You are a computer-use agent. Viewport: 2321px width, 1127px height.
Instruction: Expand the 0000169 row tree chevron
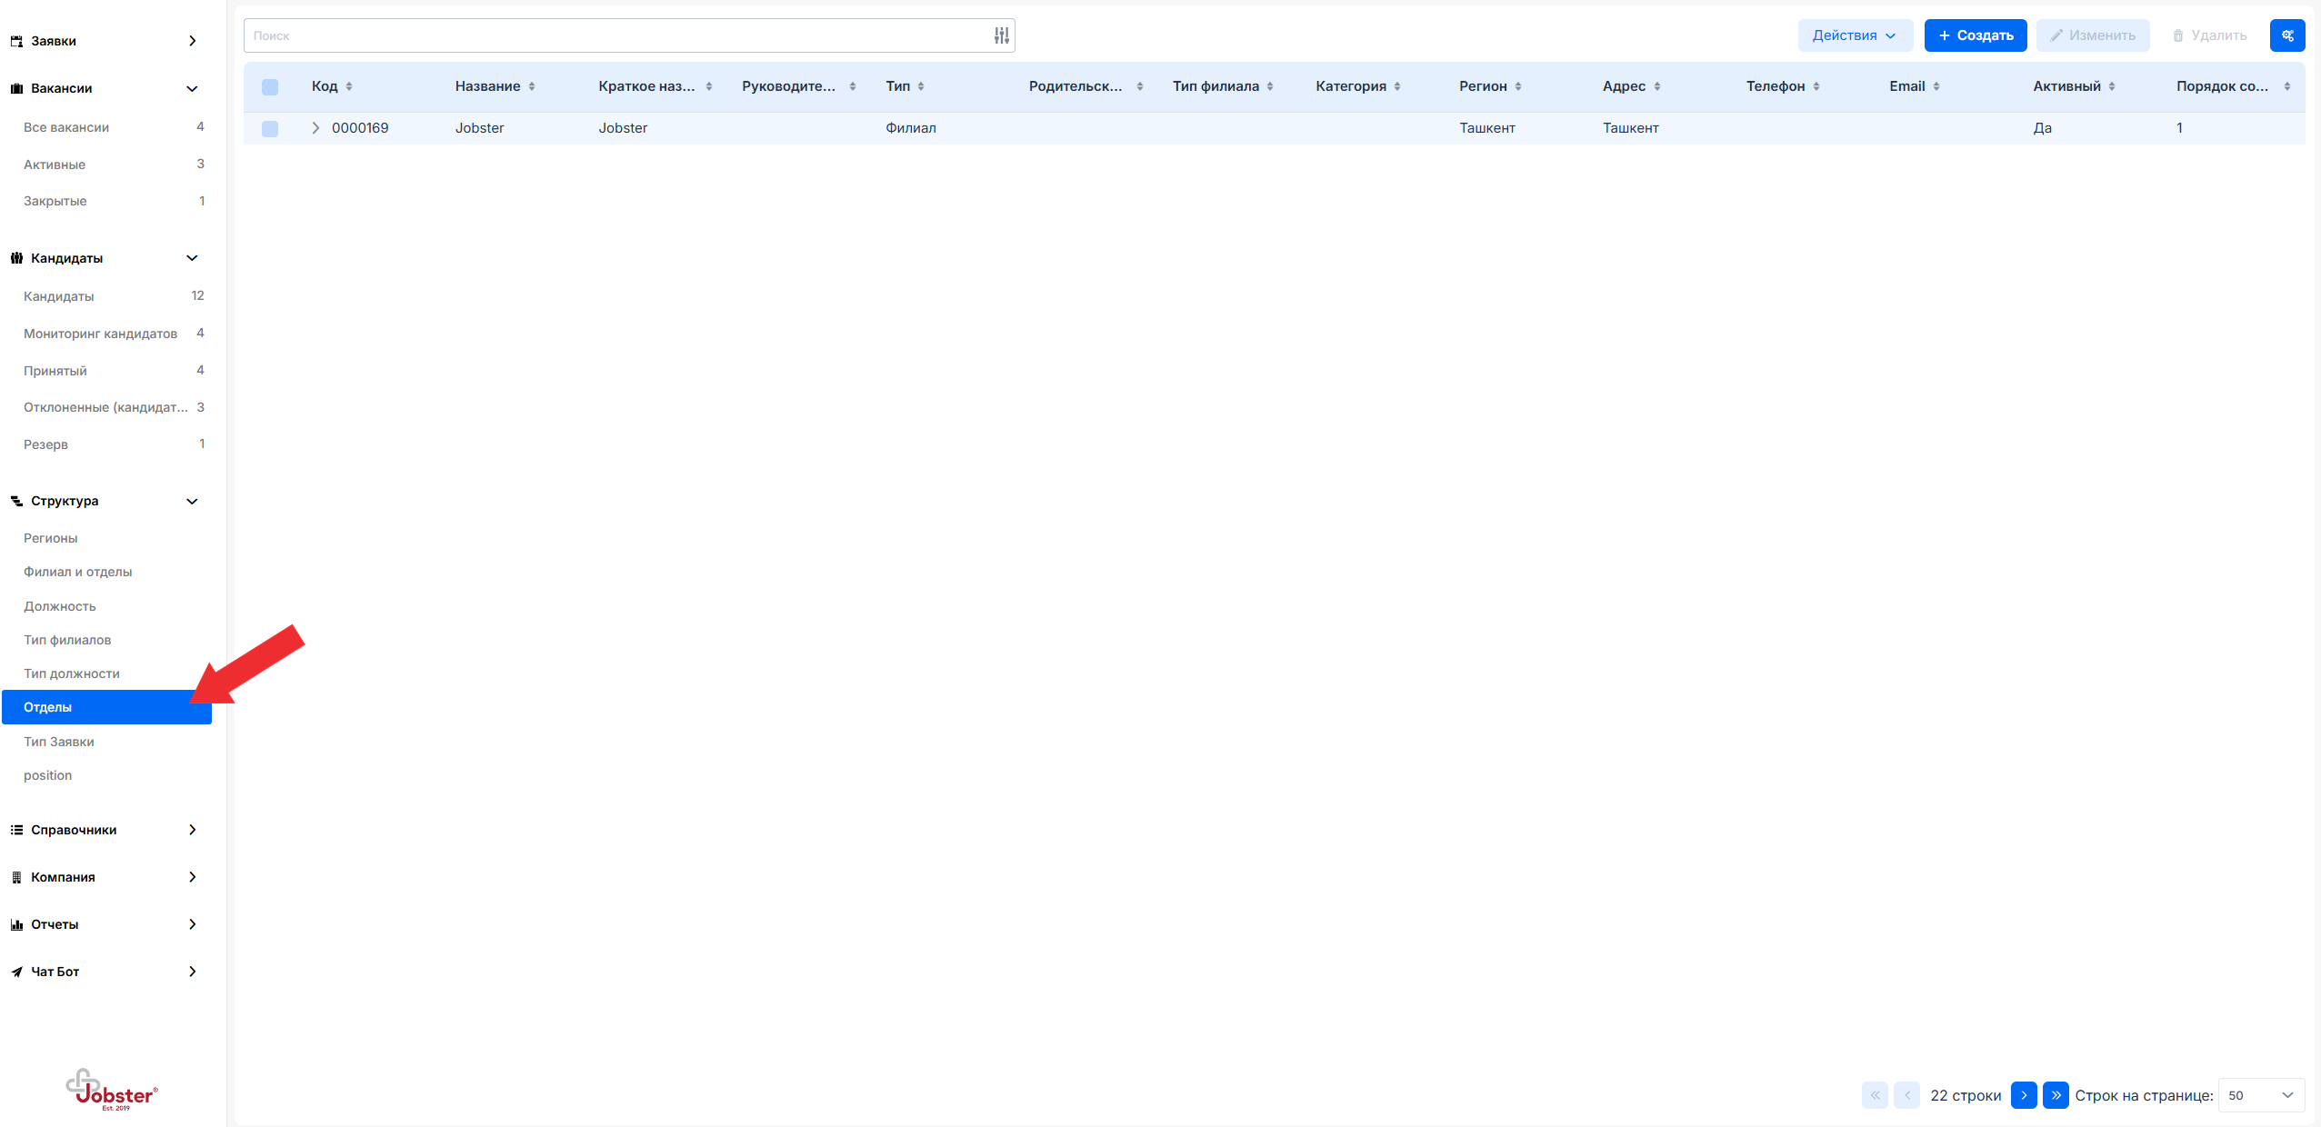click(315, 128)
